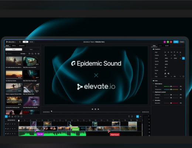Collapse the Brightness & contrast group
This screenshot has width=192, height=148.
point(153,92)
